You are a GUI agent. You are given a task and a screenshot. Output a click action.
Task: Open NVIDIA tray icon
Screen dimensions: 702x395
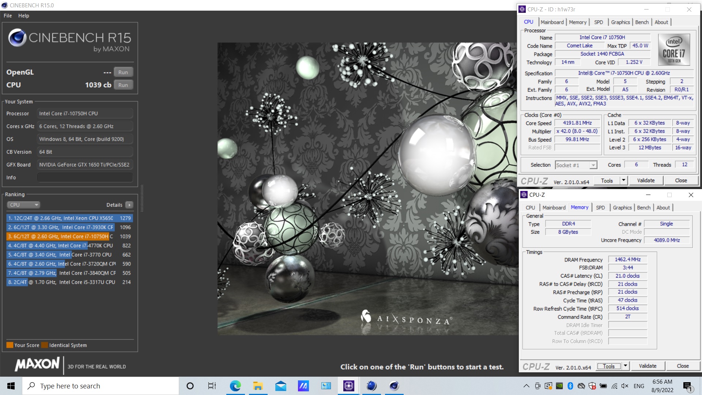coord(559,386)
